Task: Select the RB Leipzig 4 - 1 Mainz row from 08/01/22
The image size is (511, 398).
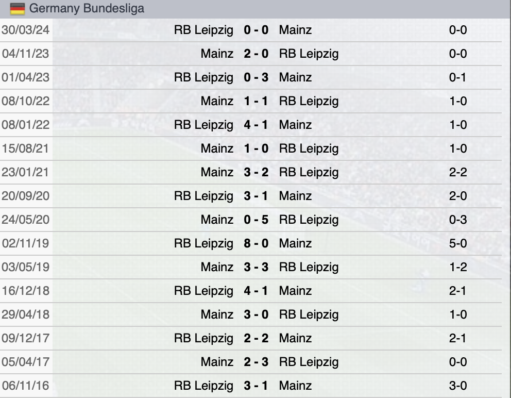Action: coord(255,124)
